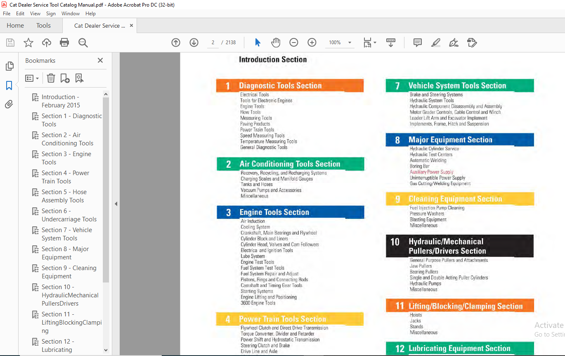Open the Fit page options icon
The width and height of the screenshot is (565, 356).
369,43
